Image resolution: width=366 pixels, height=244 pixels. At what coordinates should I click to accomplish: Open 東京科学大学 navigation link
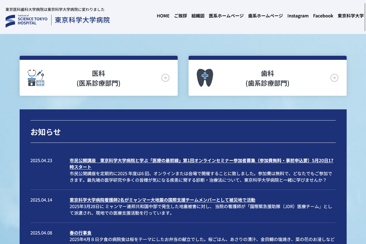pyautogui.click(x=350, y=16)
